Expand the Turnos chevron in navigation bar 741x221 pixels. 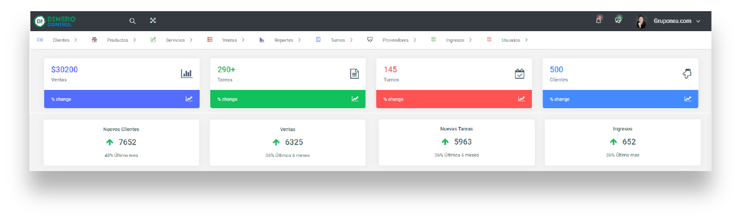click(x=351, y=40)
